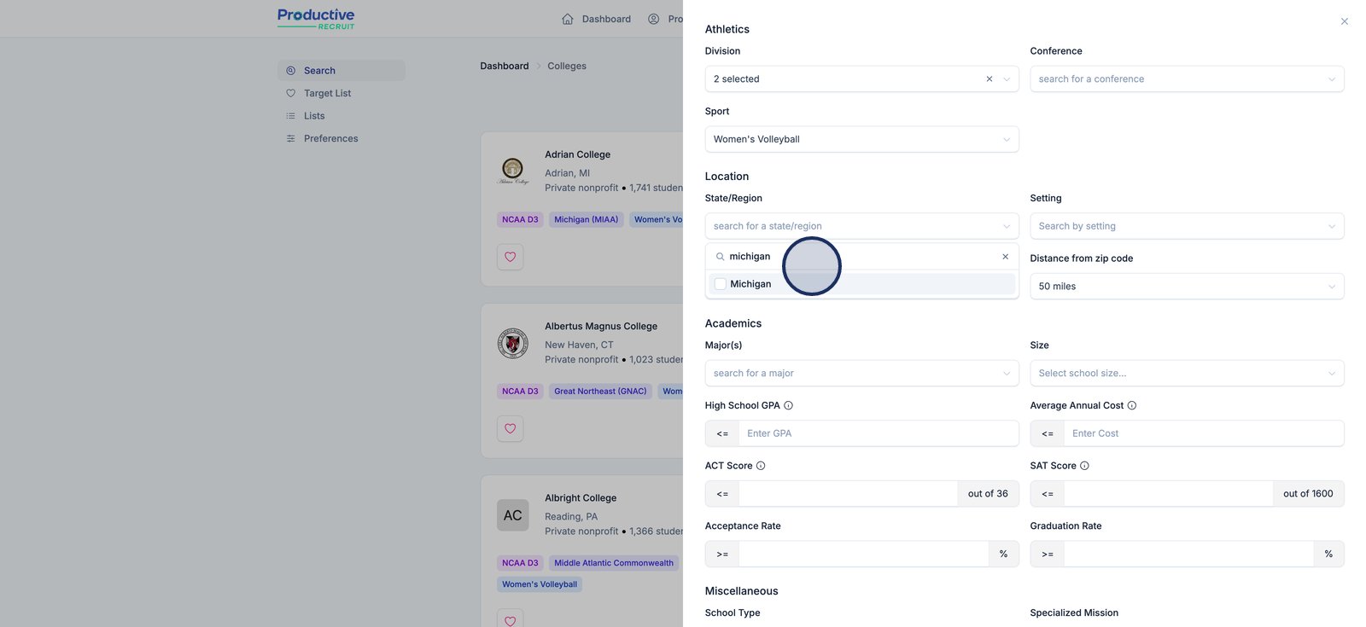Image resolution: width=1366 pixels, height=627 pixels.
Task: Go to Preferences in the sidebar
Action: pyautogui.click(x=330, y=138)
